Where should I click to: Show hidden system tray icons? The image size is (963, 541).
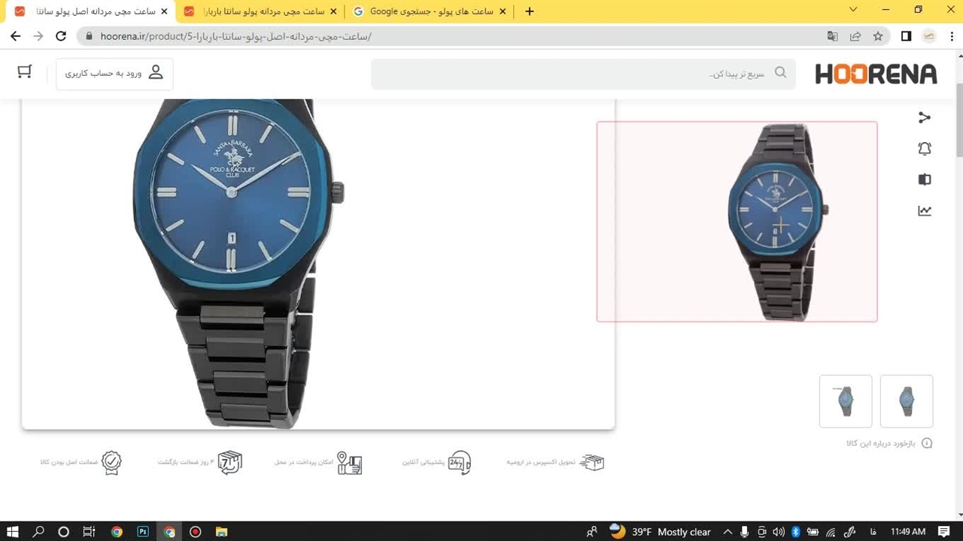(728, 532)
